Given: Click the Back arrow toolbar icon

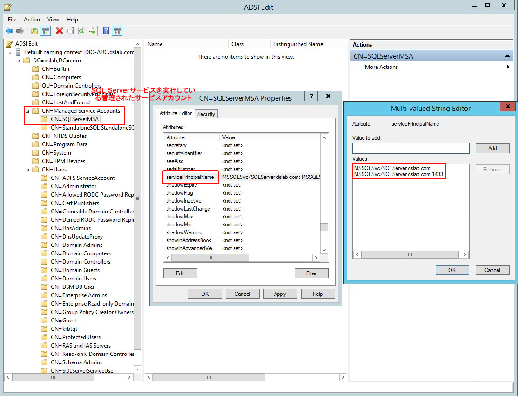Looking at the screenshot, I should coord(9,31).
